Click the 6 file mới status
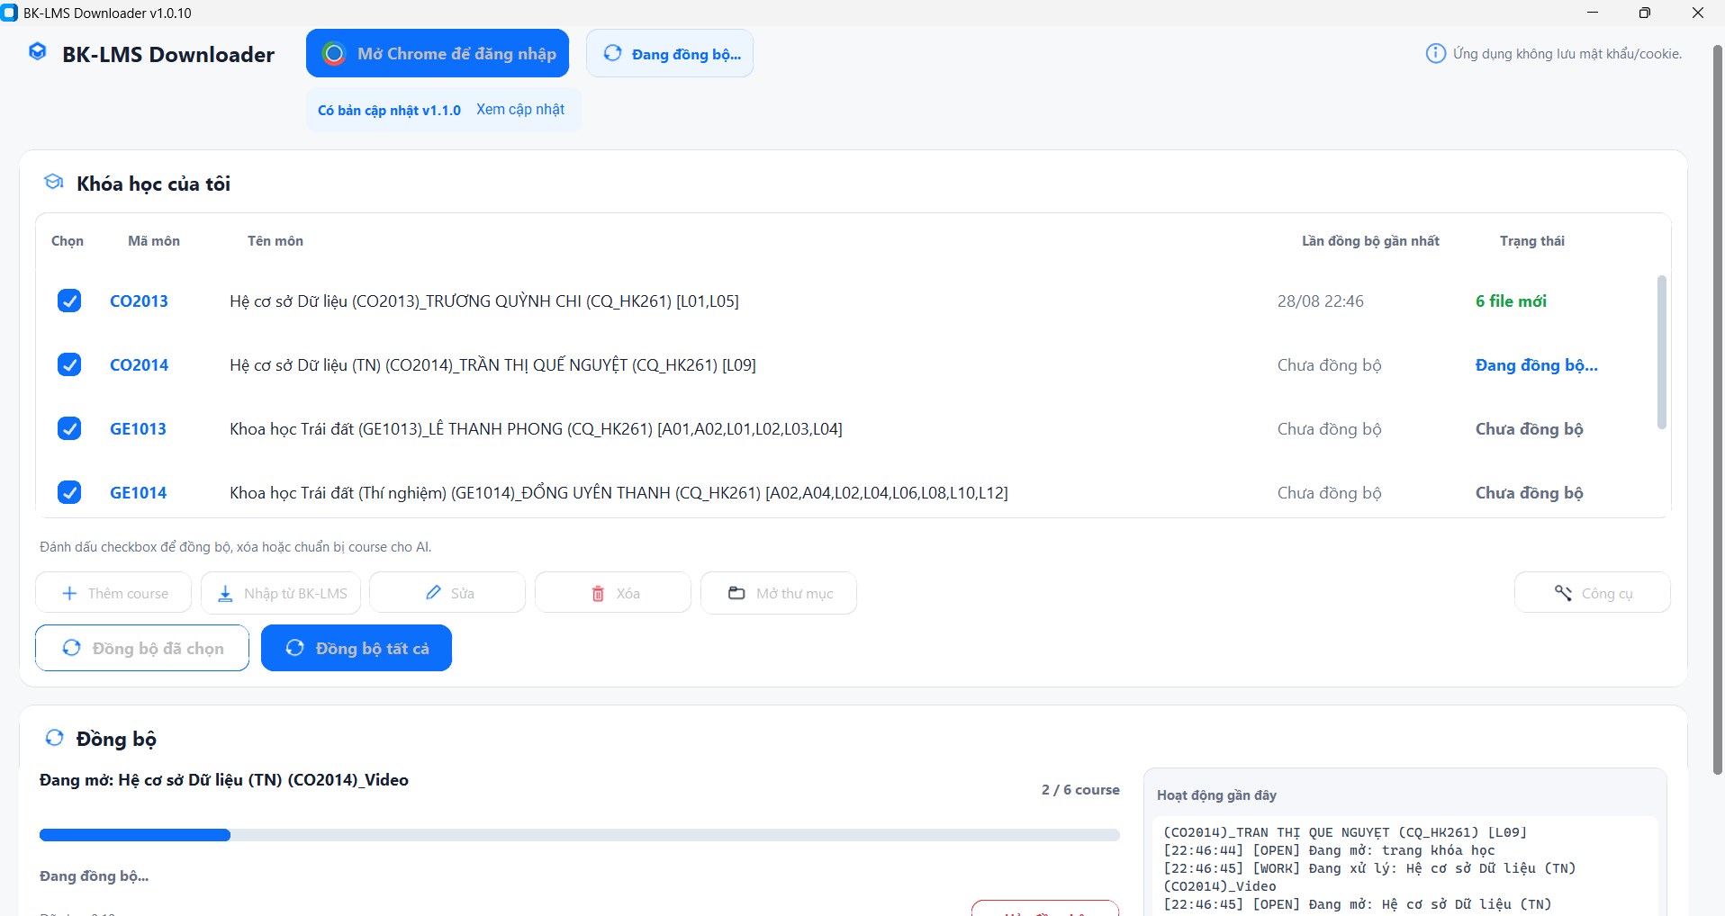 (1511, 301)
